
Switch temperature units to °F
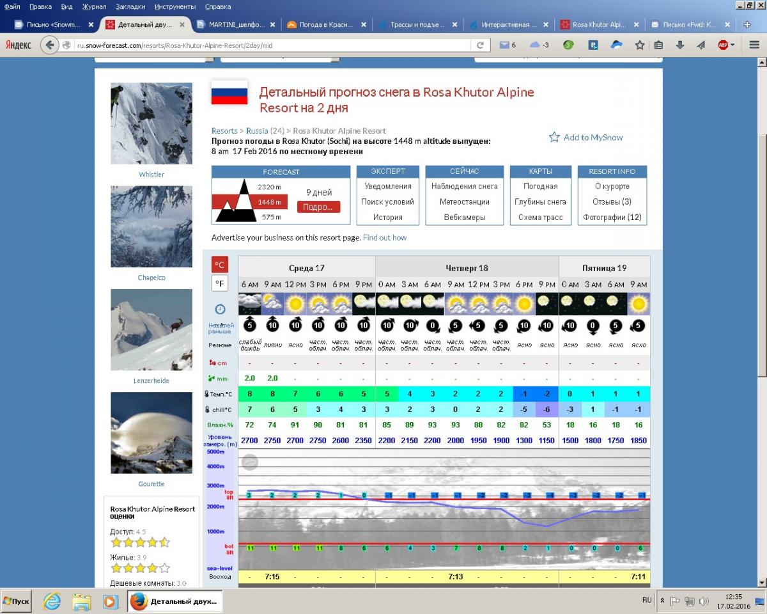click(220, 283)
